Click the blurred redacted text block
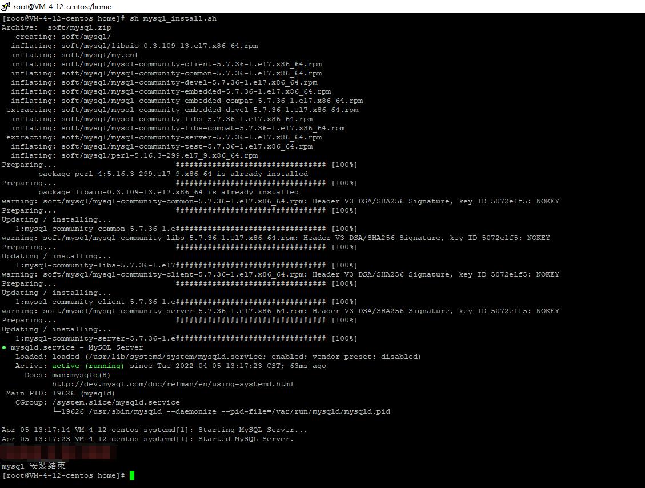This screenshot has width=645, height=488. (57, 451)
